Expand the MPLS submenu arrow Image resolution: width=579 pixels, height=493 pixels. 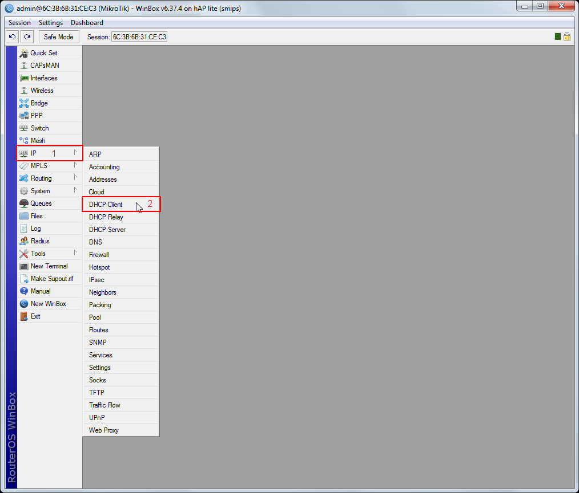[x=75, y=165]
